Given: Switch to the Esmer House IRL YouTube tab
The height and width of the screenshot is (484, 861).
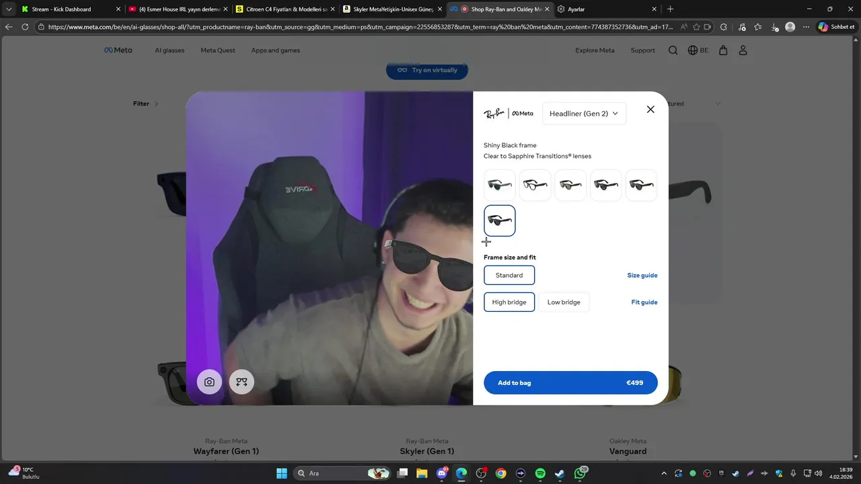Looking at the screenshot, I should click(x=178, y=9).
